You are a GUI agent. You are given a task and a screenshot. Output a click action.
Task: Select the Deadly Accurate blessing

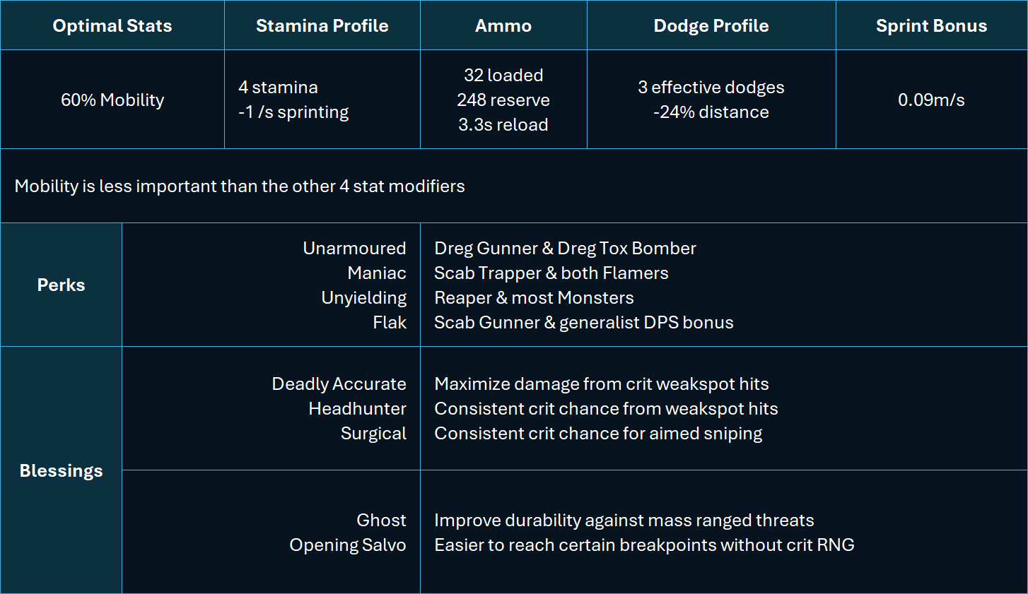339,384
